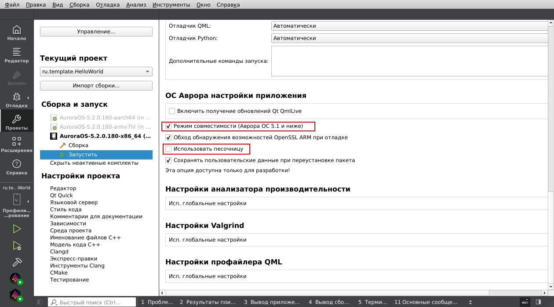The width and height of the screenshot is (554, 307).
Task: Open the Вид menu
Action: (x=57, y=5)
